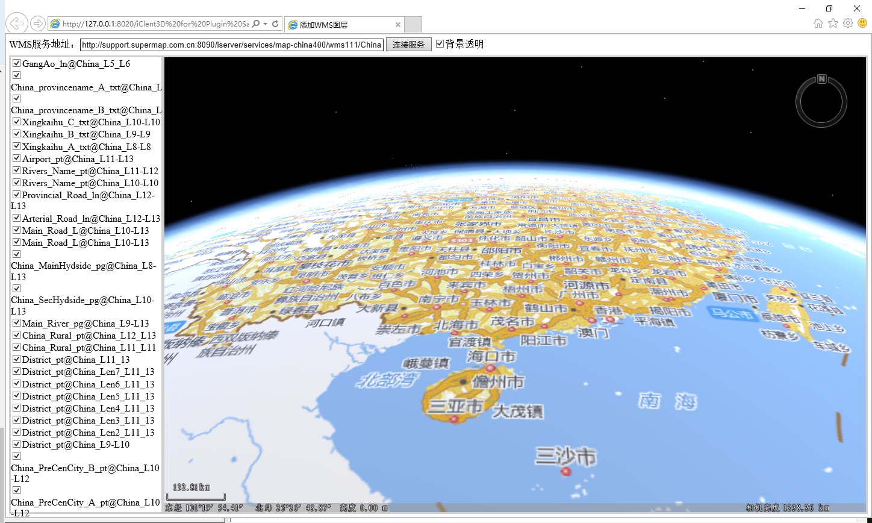Image resolution: width=872 pixels, height=523 pixels.
Task: Click the 三沙市 label on the map
Action: (566, 456)
